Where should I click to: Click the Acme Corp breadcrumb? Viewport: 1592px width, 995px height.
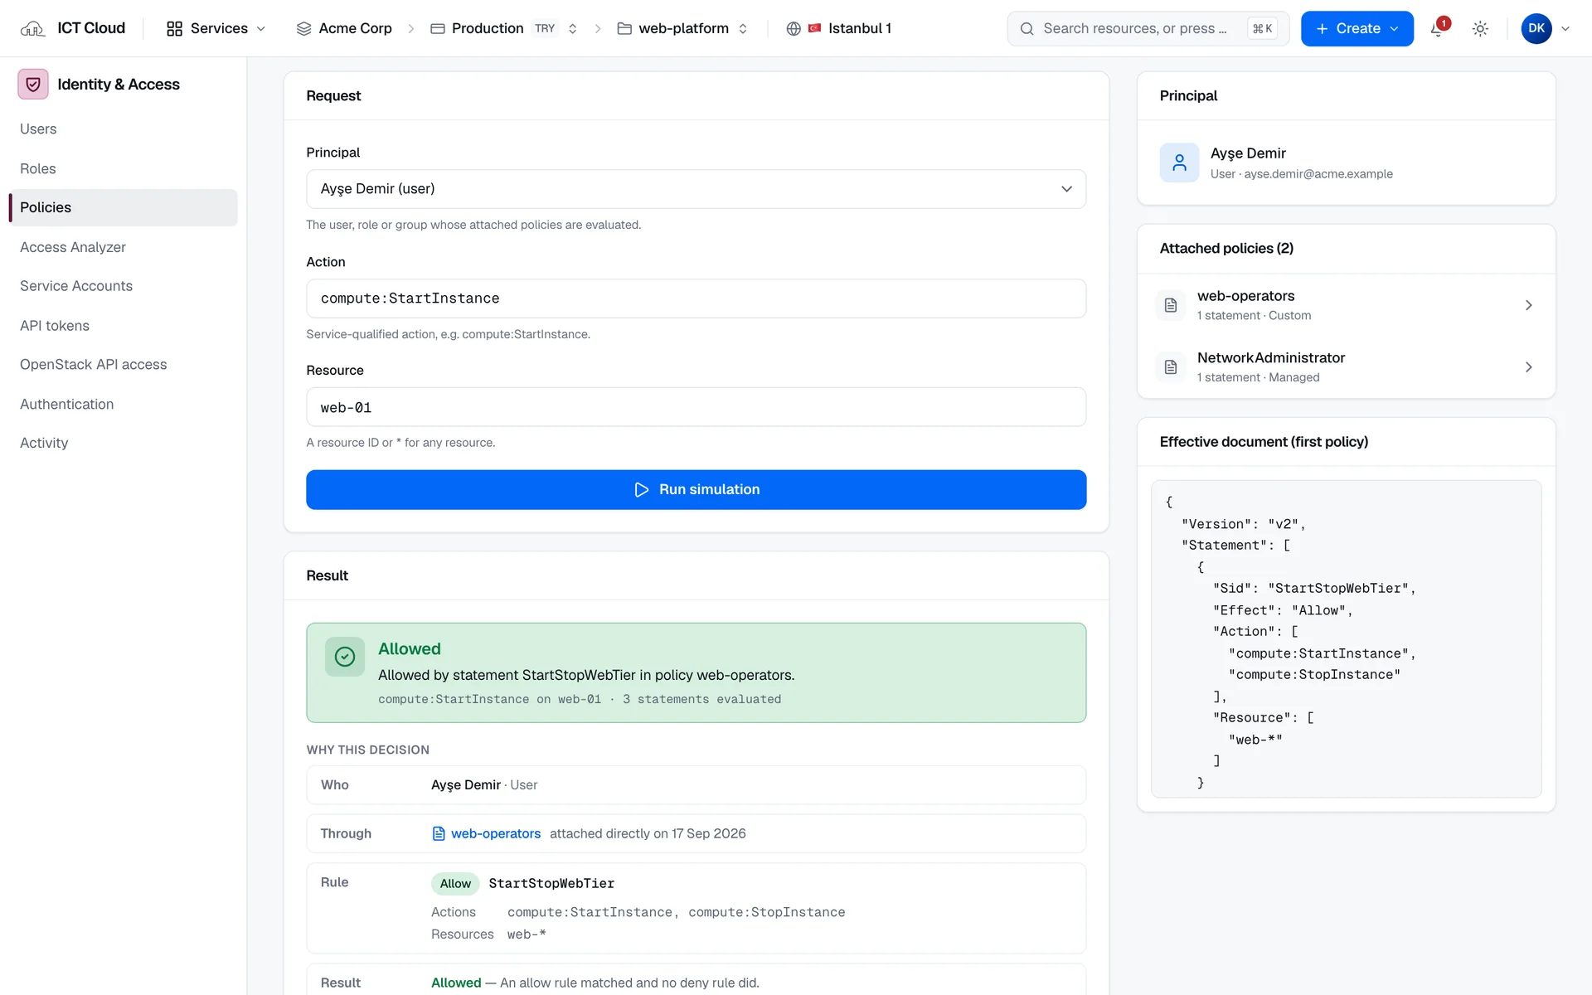pyautogui.click(x=344, y=29)
